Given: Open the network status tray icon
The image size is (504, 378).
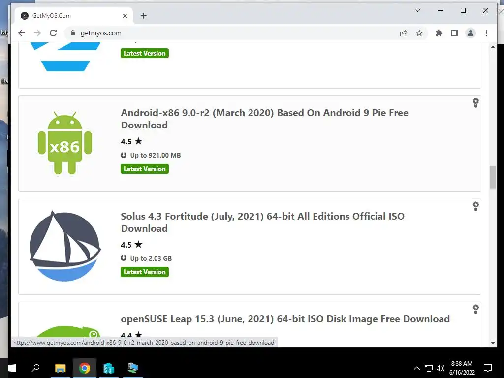Looking at the screenshot, I should [429, 368].
